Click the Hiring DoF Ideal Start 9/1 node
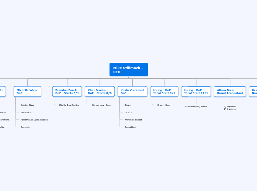This screenshot has width=257, height=191. pos(164,91)
